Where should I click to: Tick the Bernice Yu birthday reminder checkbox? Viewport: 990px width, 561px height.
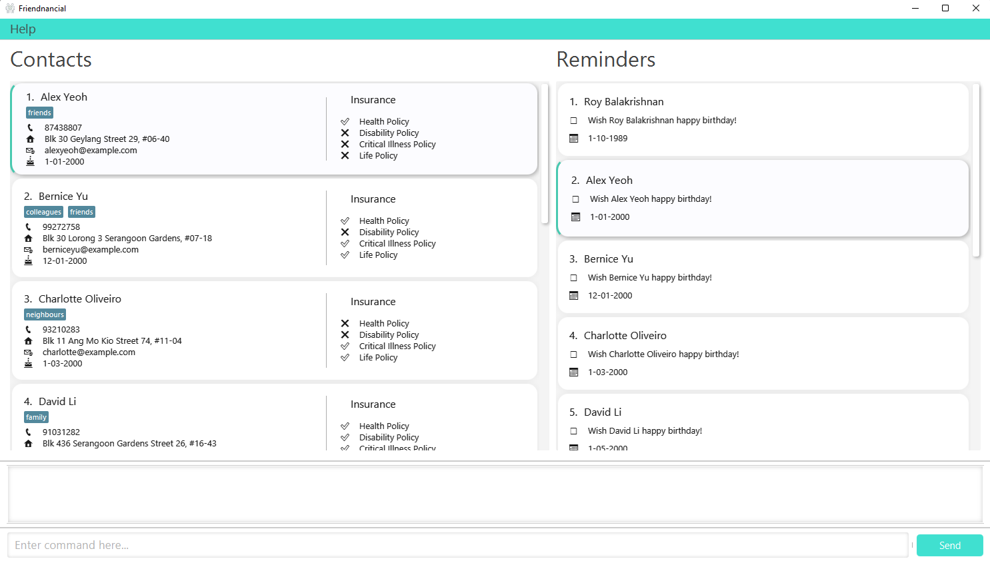pyautogui.click(x=574, y=278)
